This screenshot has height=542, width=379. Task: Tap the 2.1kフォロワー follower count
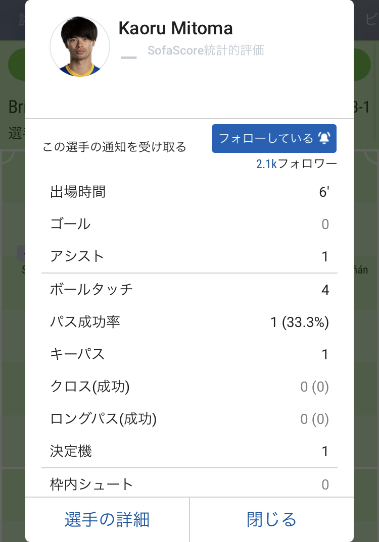296,164
